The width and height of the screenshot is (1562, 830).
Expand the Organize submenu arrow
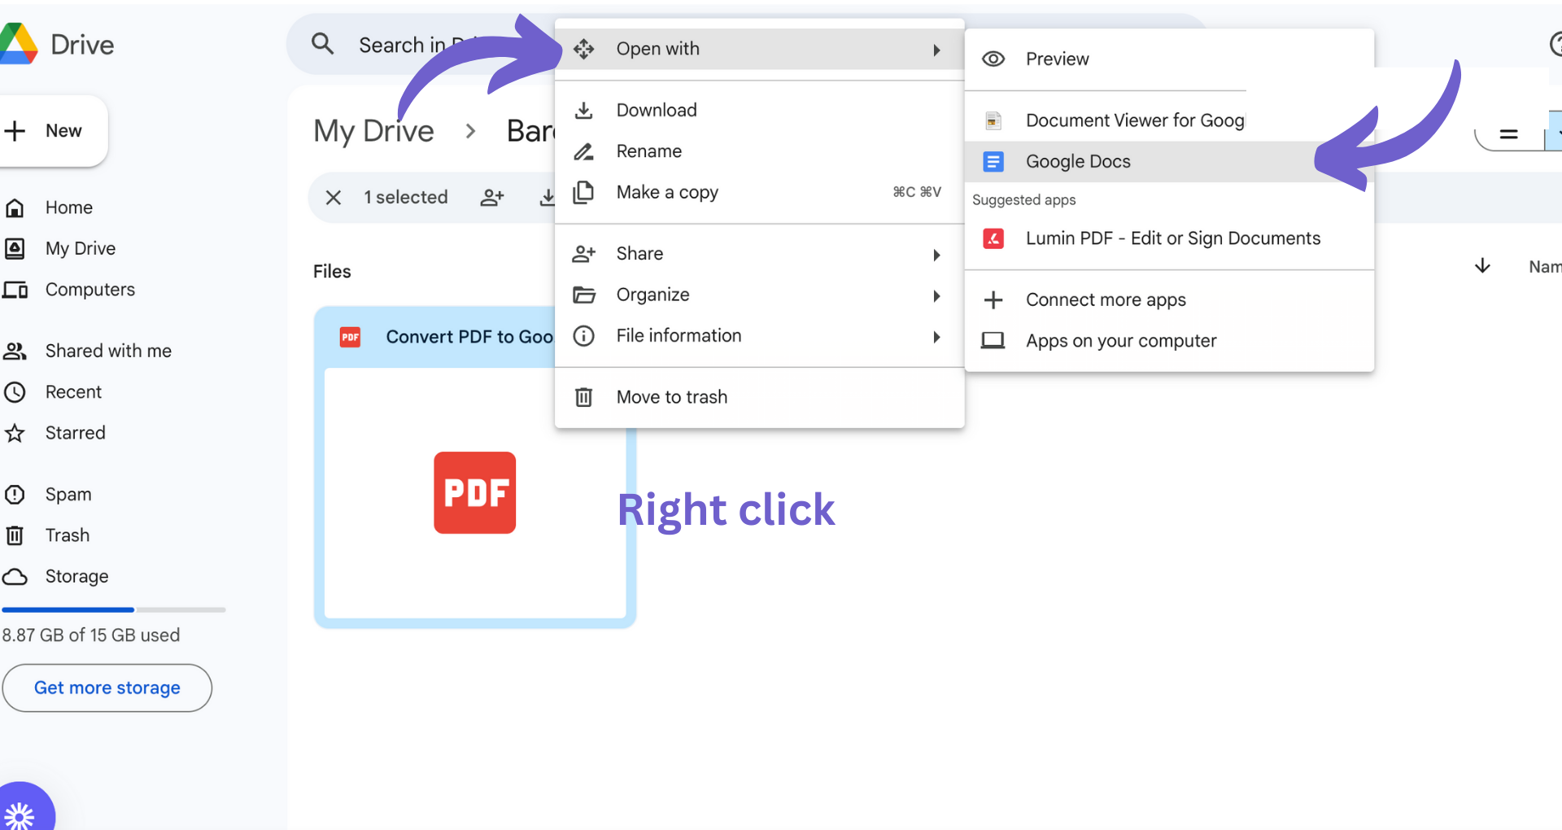(x=937, y=295)
